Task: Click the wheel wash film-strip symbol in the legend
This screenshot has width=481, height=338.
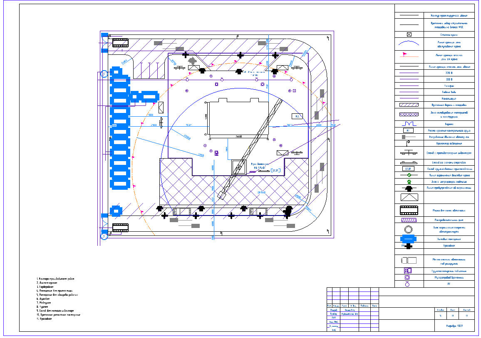Action: [409, 211]
